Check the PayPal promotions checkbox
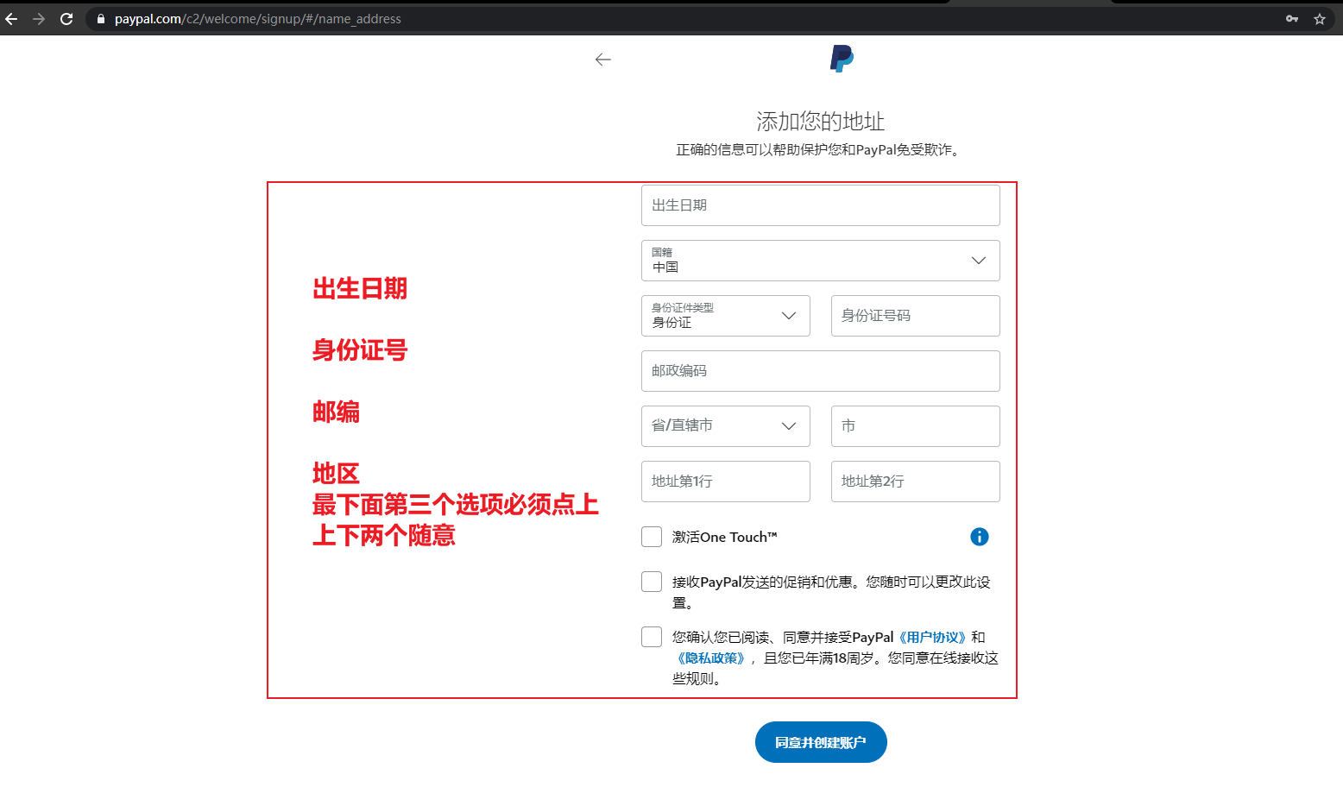Viewport: 1343px width, 812px height. click(652, 582)
